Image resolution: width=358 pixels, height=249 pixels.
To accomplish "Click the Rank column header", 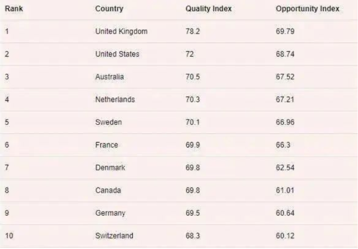I will (x=14, y=9).
